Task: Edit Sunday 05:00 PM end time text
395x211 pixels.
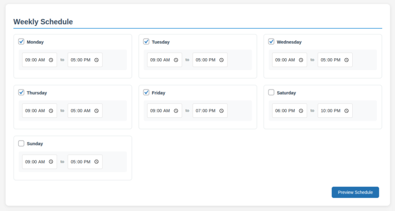Action: pyautogui.click(x=81, y=162)
